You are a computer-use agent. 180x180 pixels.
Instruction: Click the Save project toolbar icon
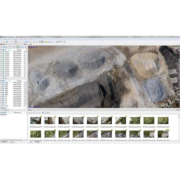click(x=7, y=42)
